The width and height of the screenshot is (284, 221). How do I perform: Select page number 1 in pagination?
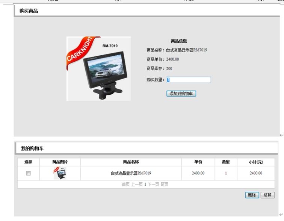click(145, 185)
